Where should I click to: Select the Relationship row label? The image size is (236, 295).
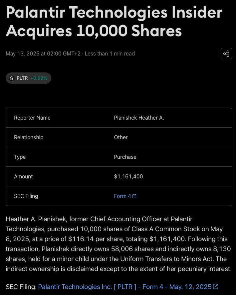(29, 137)
